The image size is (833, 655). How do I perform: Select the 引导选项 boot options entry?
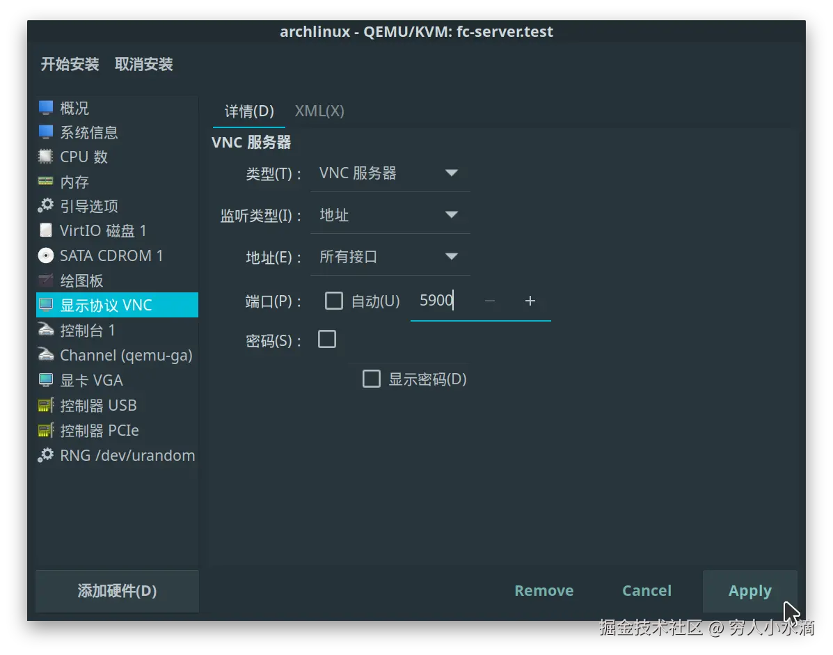pos(88,206)
